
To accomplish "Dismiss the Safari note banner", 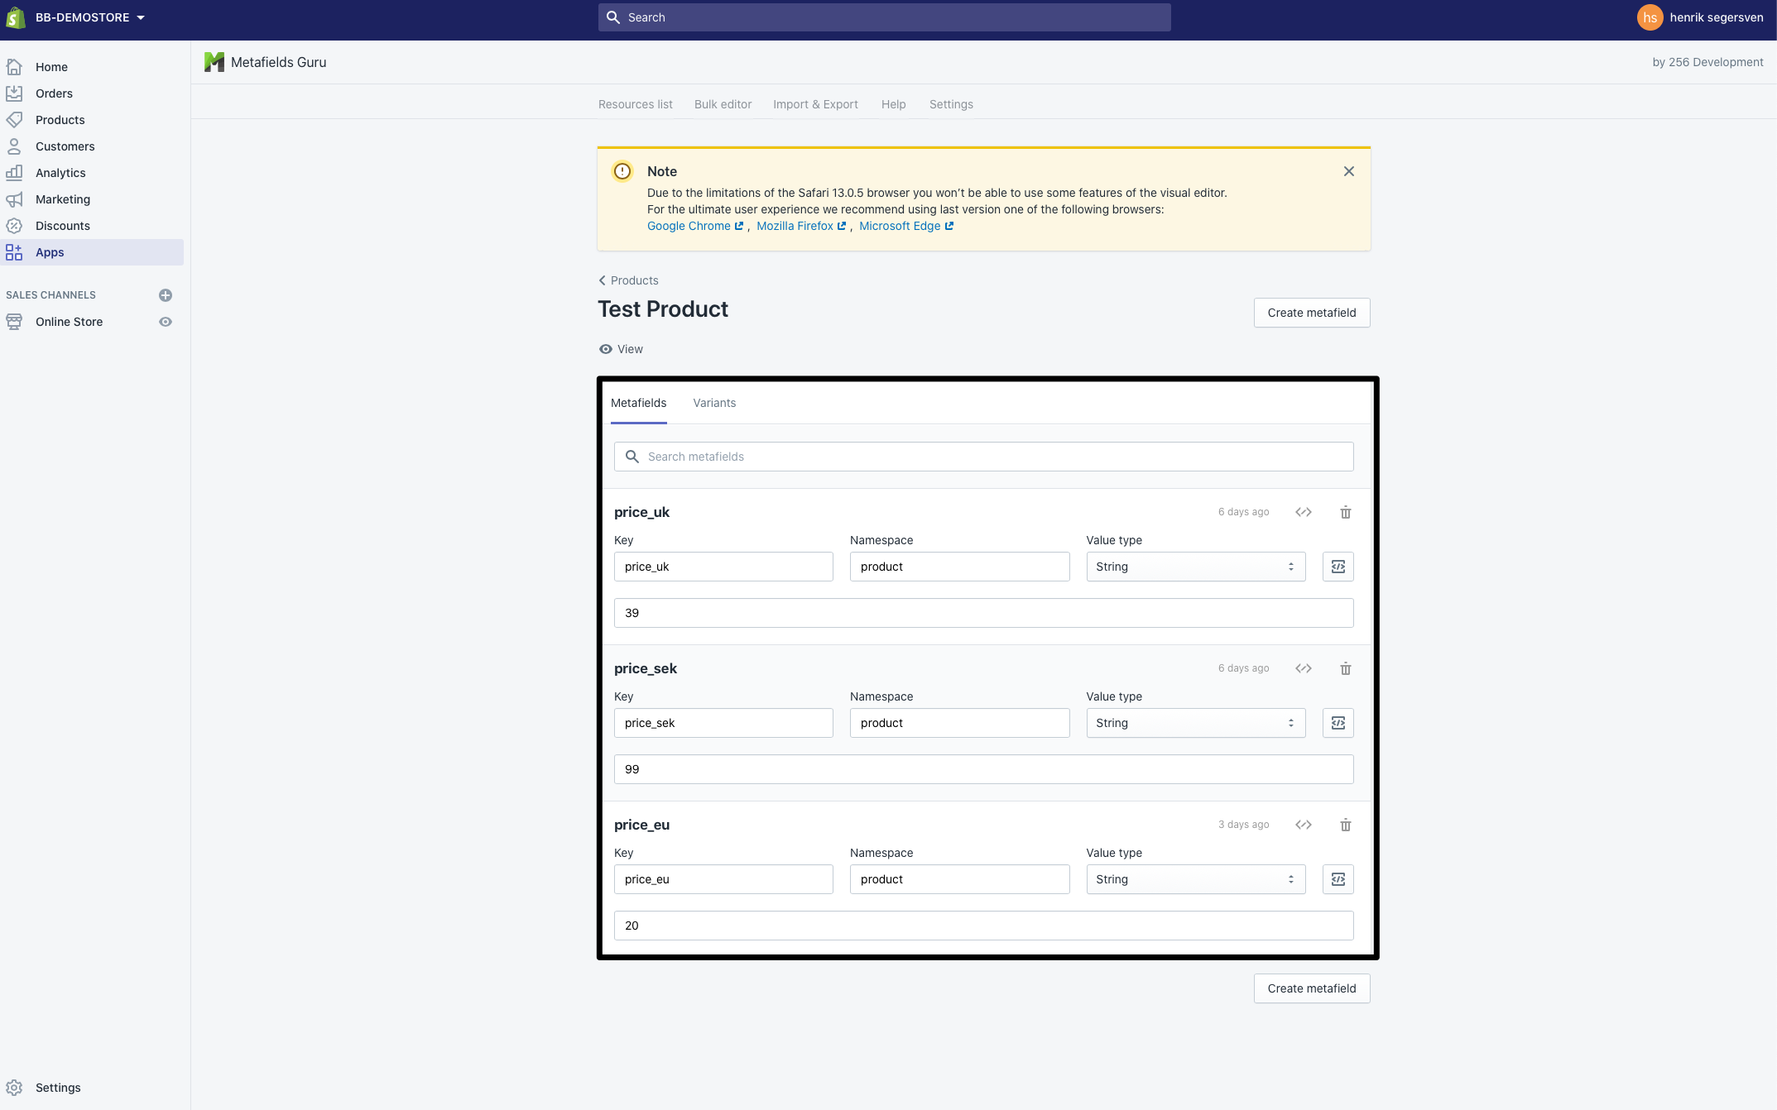I will 1348,171.
